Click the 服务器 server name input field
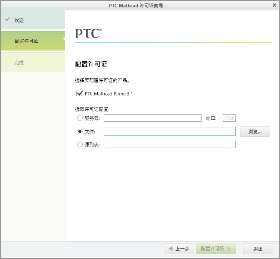 click(152, 118)
